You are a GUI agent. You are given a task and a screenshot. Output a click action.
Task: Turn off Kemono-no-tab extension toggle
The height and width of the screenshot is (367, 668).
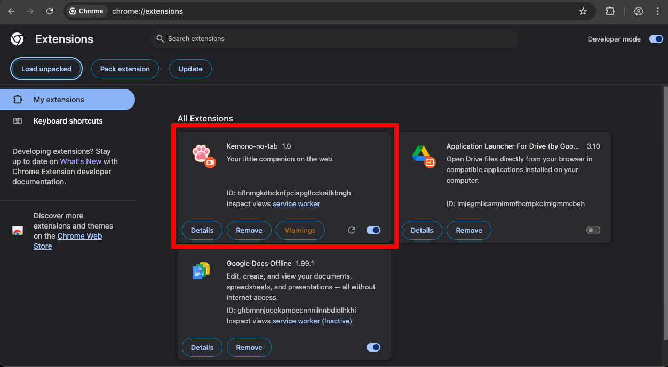(373, 230)
